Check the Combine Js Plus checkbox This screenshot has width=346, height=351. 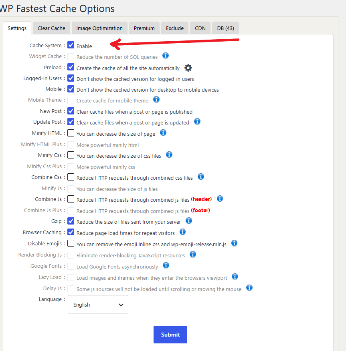[x=71, y=211]
